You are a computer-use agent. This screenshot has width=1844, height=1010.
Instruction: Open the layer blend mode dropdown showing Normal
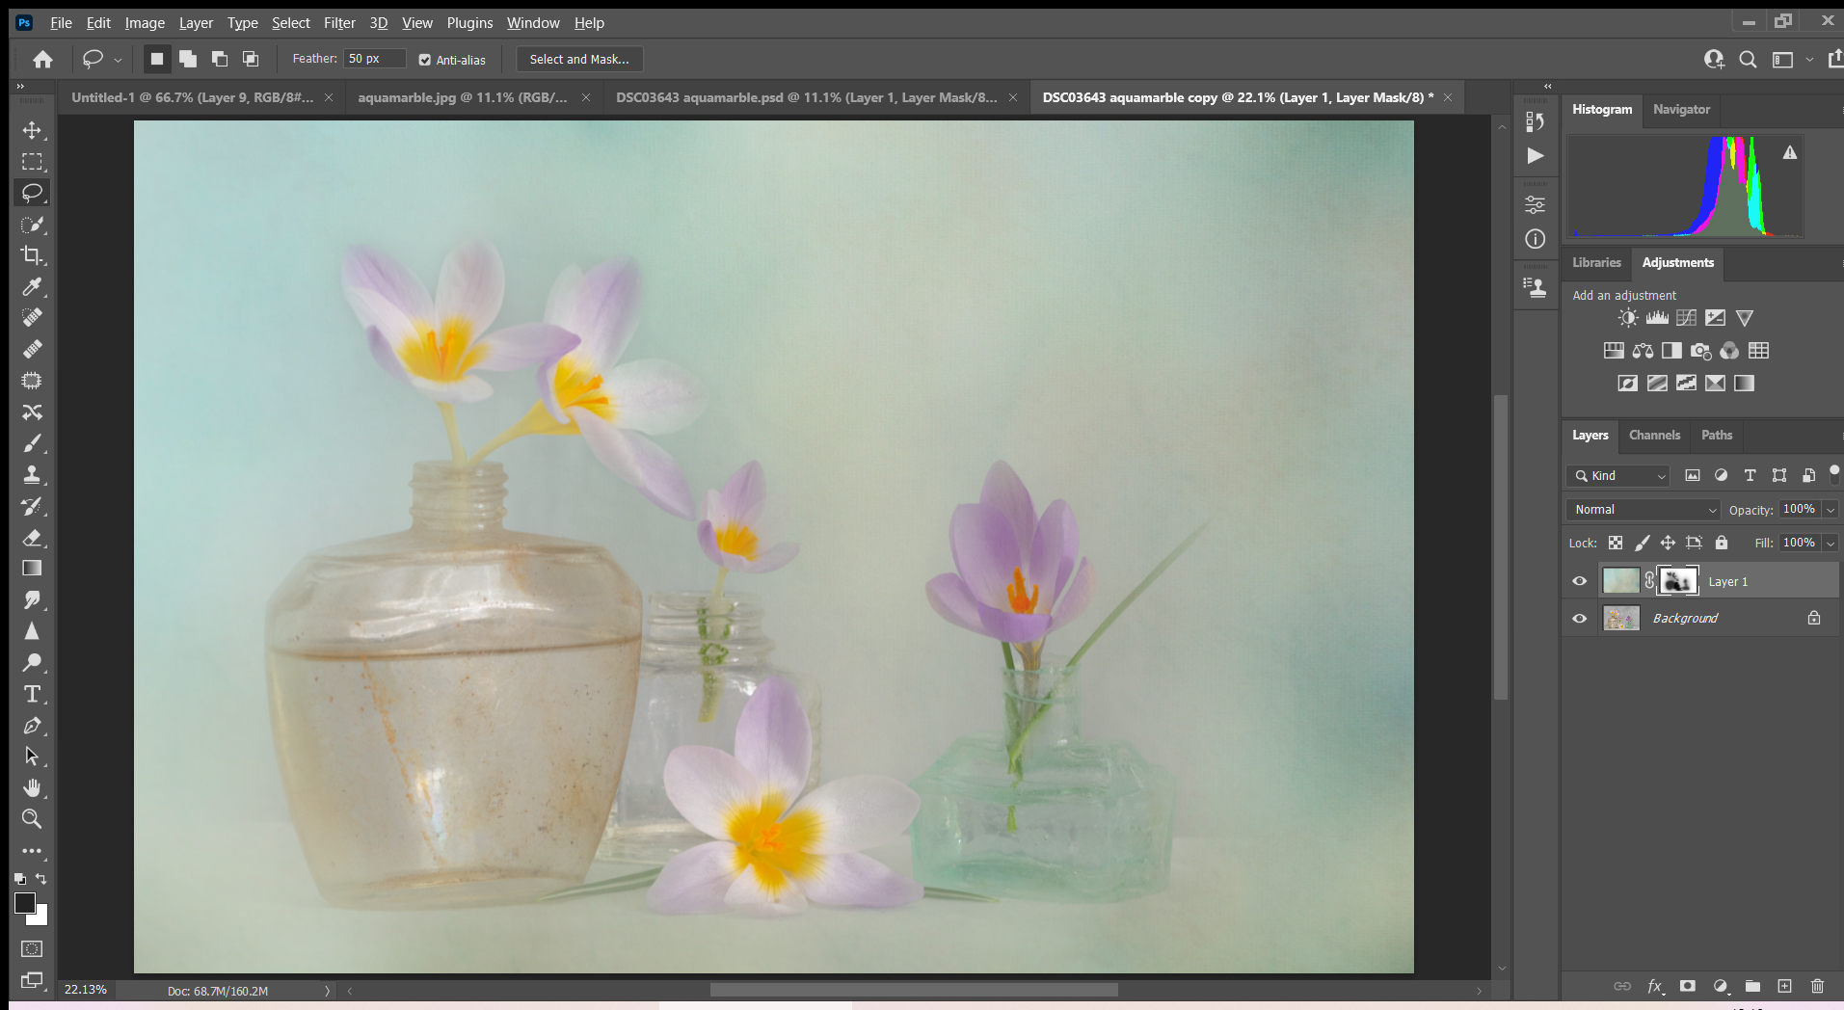[1642, 509]
